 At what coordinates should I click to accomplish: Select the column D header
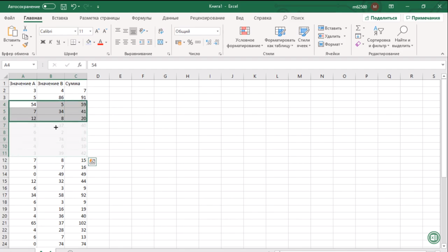(x=98, y=76)
